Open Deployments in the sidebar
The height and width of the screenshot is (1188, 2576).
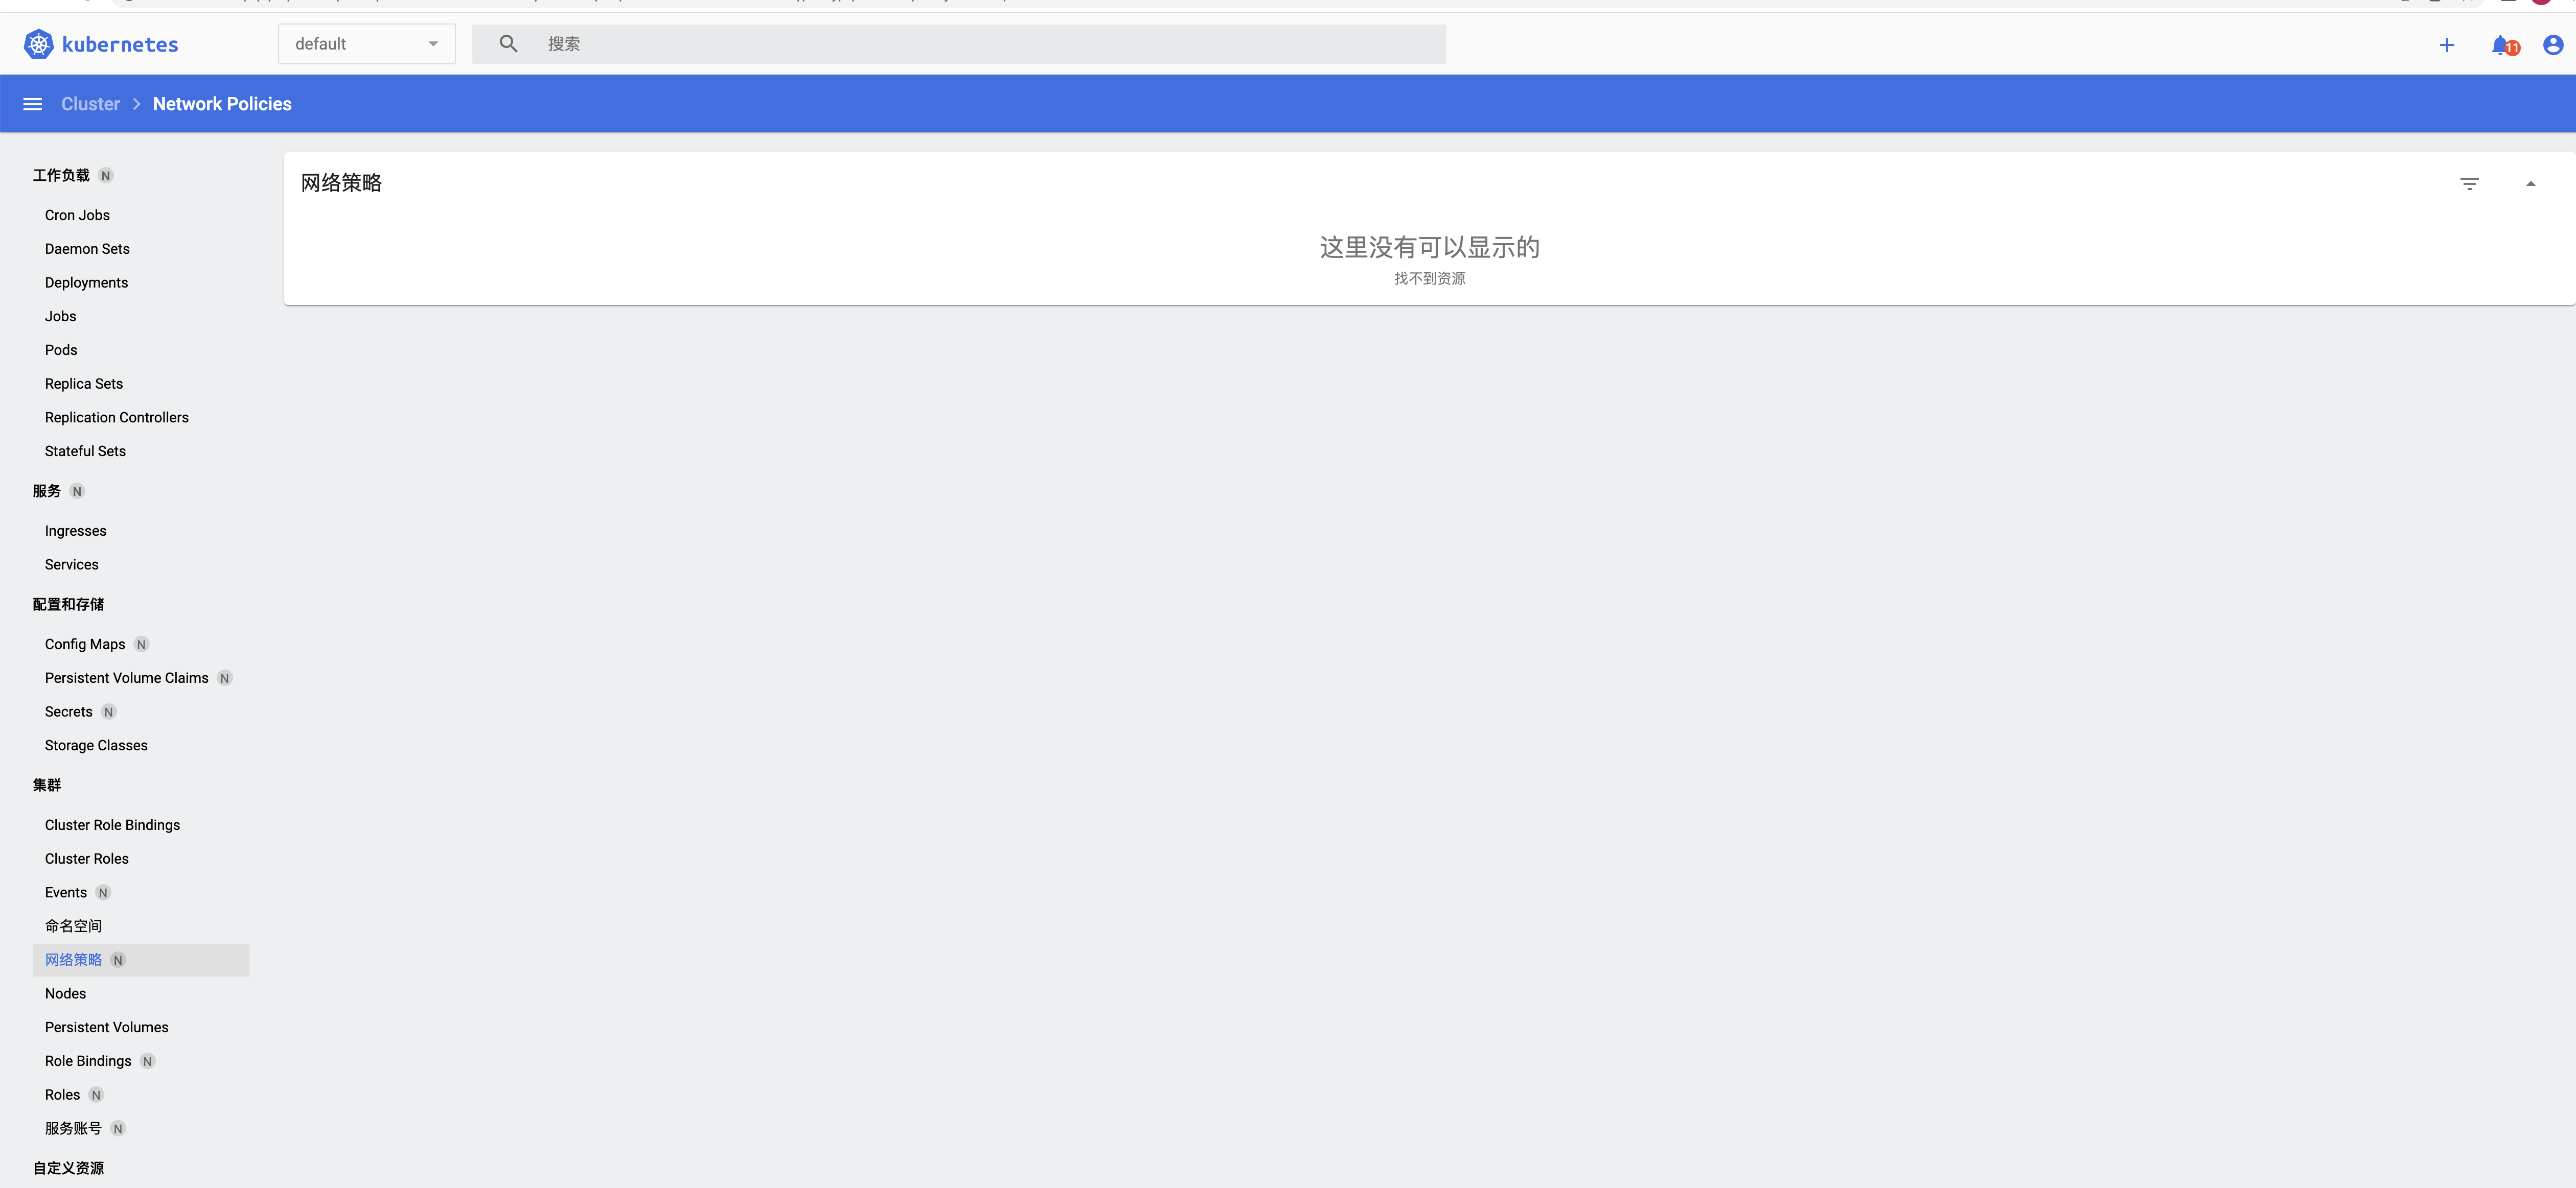point(86,283)
